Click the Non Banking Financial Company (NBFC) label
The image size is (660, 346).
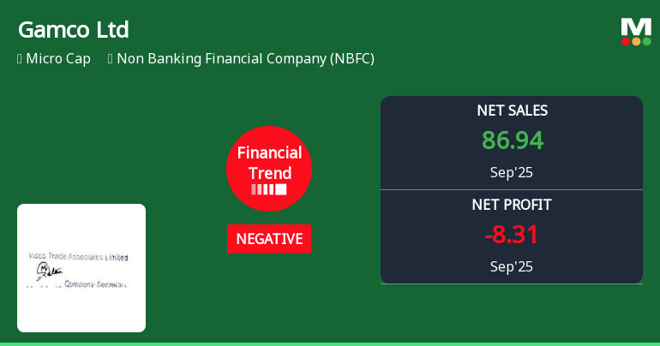point(245,59)
